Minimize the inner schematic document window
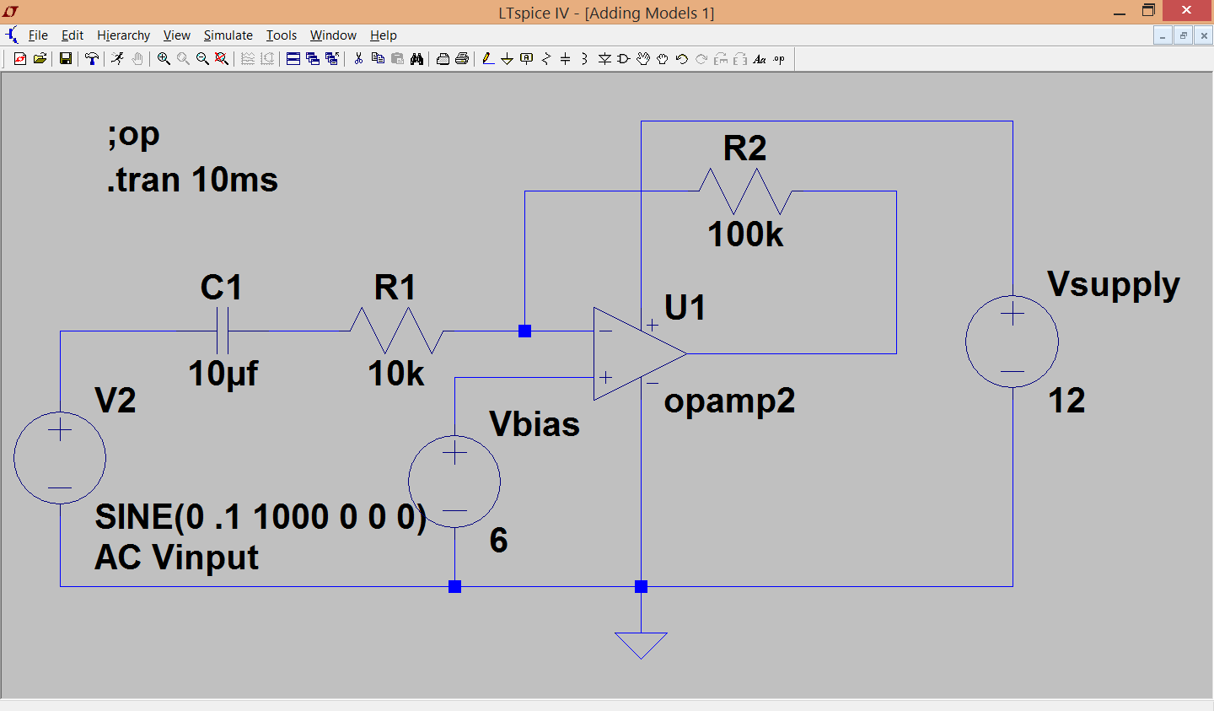The width and height of the screenshot is (1214, 711). tap(1163, 35)
